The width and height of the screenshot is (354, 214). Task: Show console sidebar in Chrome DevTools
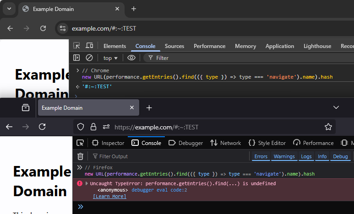click(76, 58)
